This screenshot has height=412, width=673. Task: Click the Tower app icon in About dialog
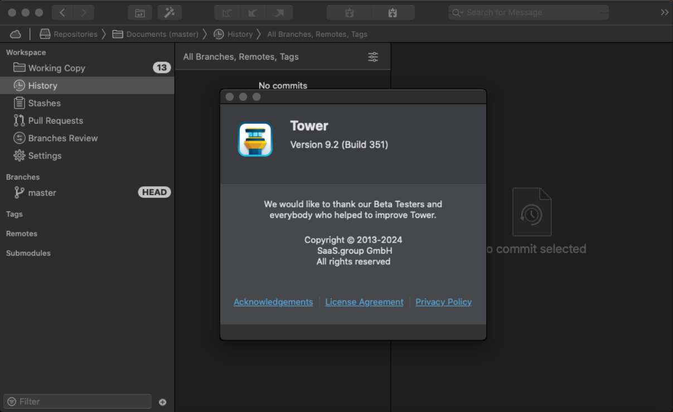(x=255, y=139)
